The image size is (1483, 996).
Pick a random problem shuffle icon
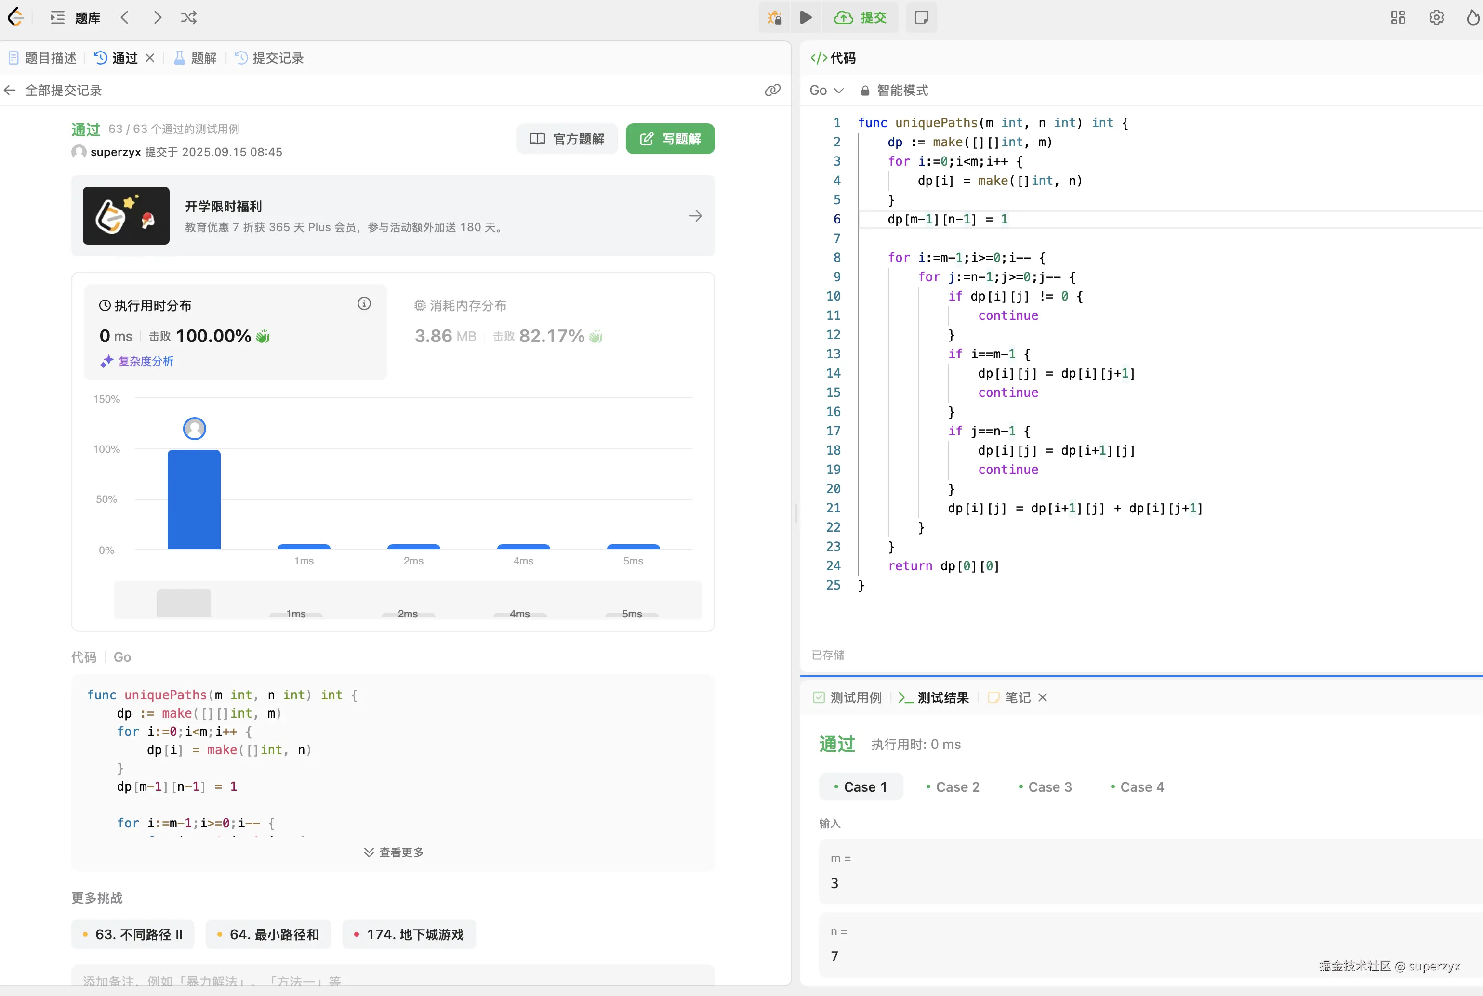coord(189,17)
